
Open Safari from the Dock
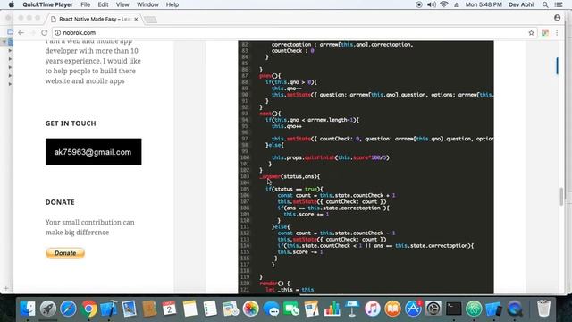[x=68, y=309]
